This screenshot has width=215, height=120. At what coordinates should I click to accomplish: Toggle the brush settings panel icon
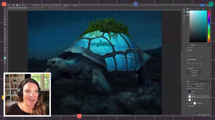point(17,5)
